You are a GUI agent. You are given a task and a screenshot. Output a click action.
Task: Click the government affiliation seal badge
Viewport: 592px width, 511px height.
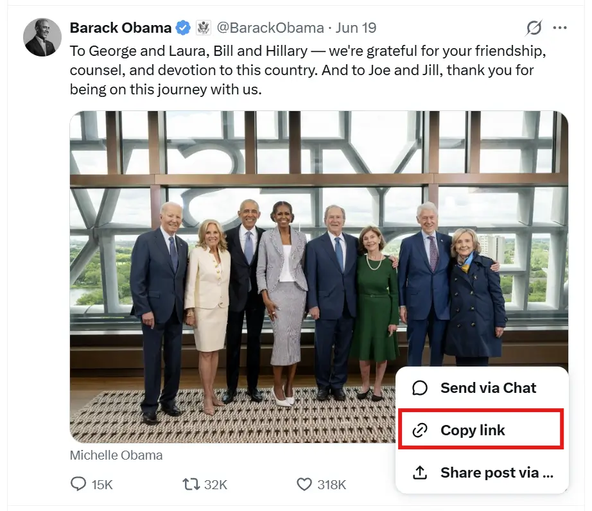pyautogui.click(x=203, y=28)
